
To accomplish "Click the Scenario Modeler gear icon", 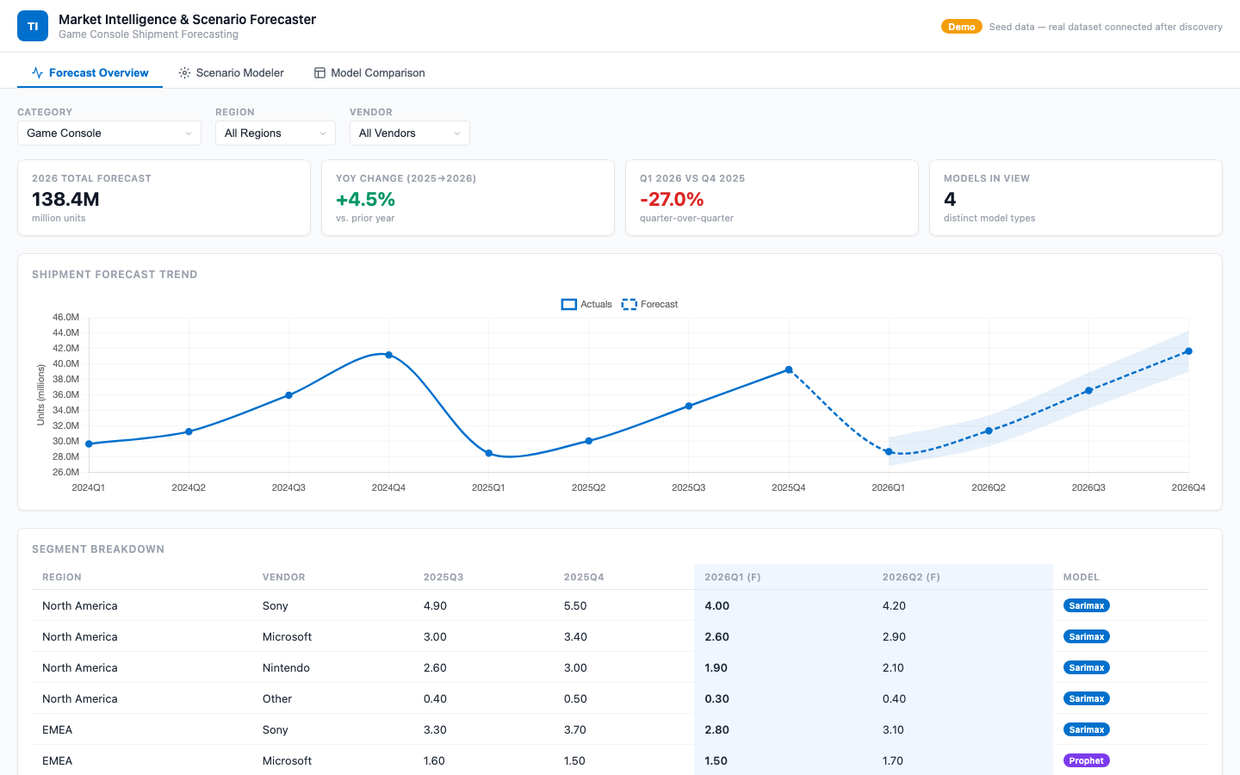I will 184,73.
